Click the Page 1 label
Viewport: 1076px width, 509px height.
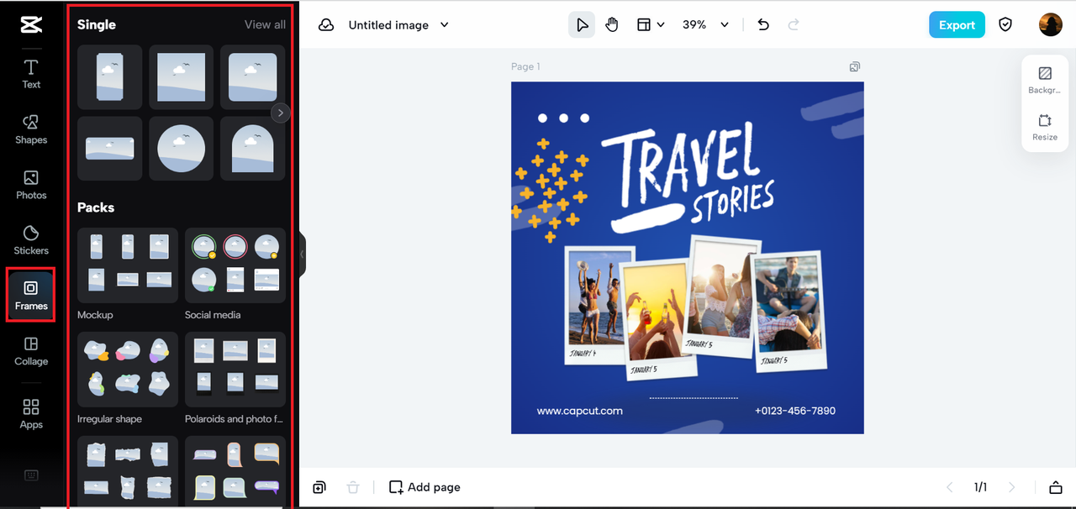pyautogui.click(x=525, y=66)
